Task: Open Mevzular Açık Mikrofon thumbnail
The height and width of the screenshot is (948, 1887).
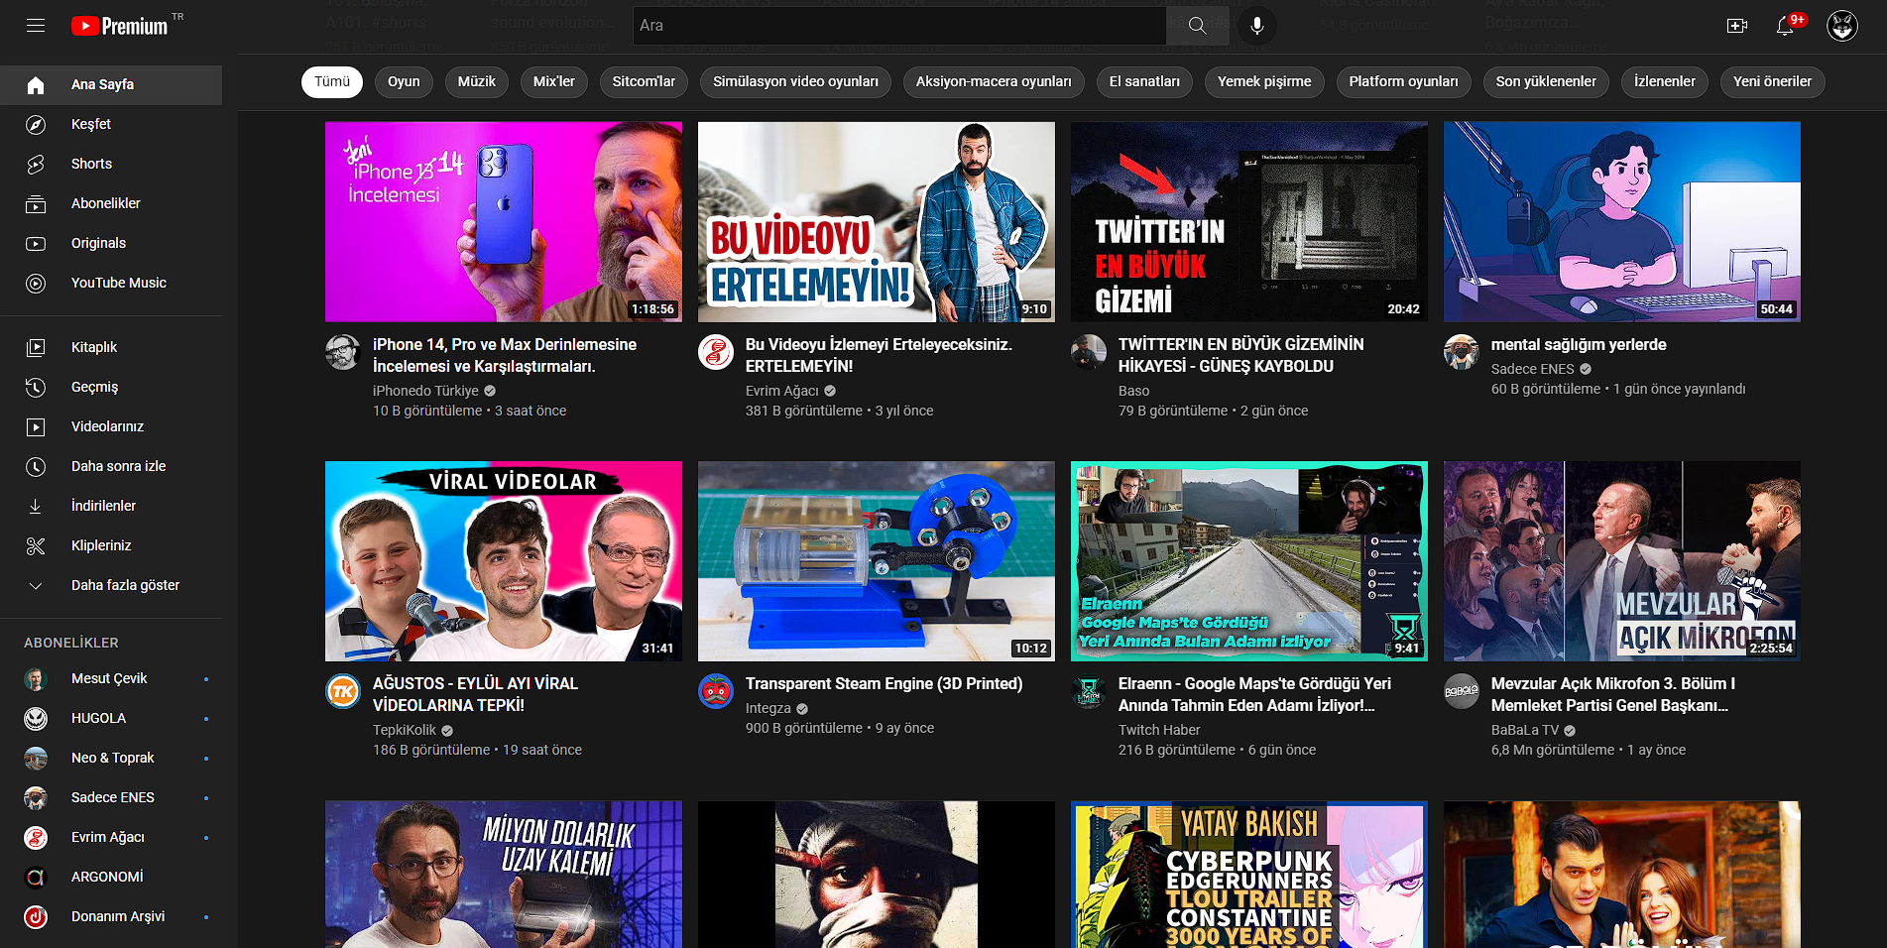Action: [x=1622, y=561]
